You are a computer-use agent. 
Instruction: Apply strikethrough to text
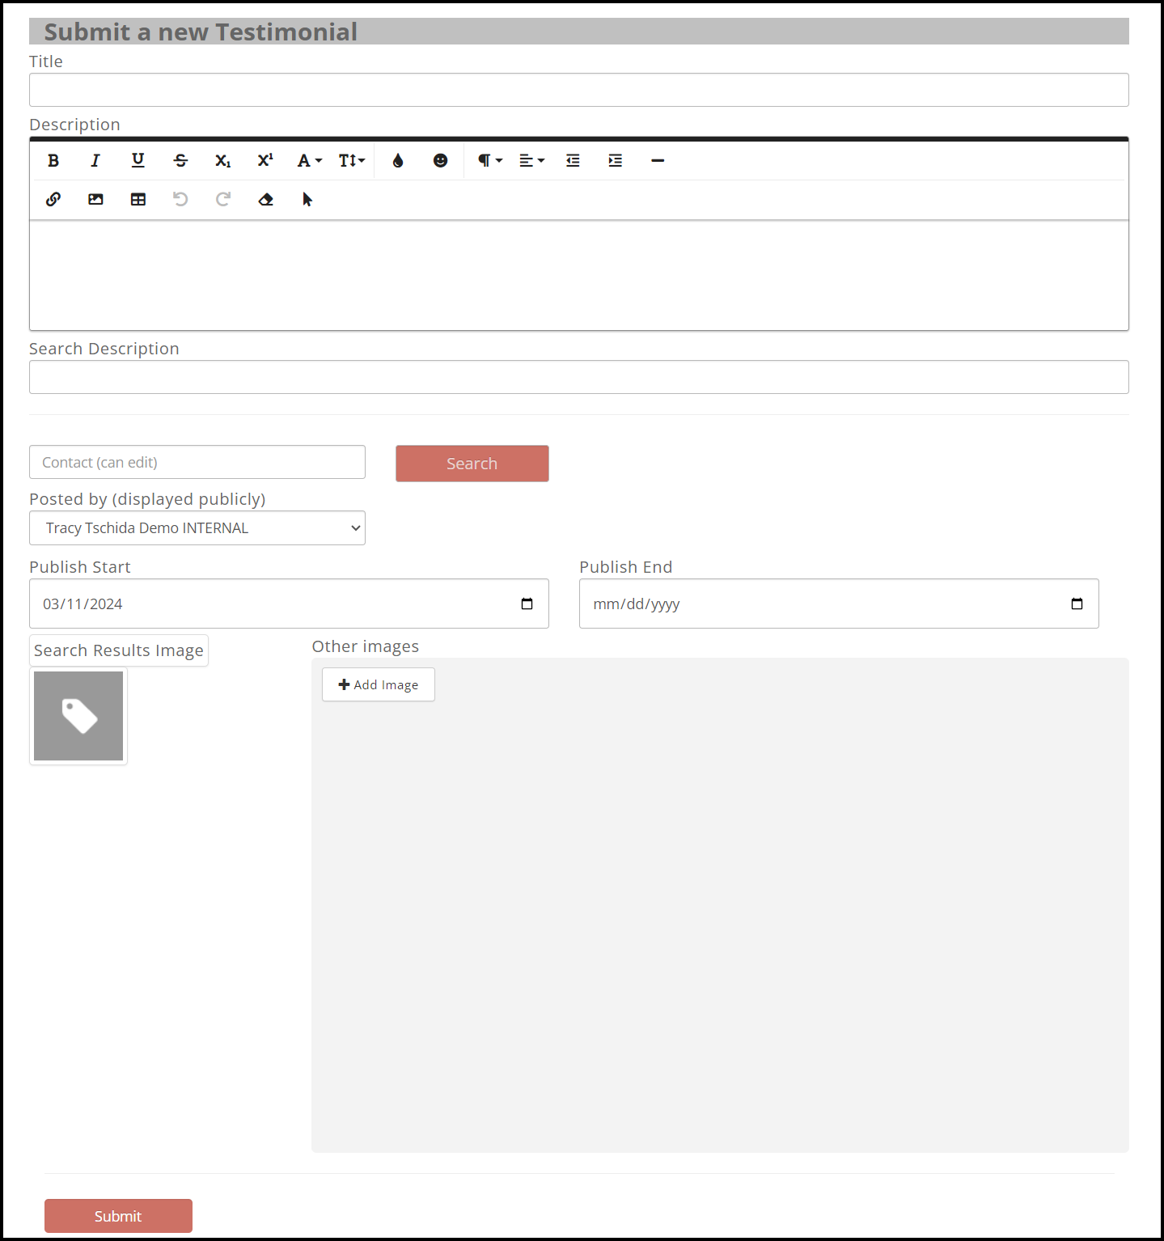coord(180,160)
